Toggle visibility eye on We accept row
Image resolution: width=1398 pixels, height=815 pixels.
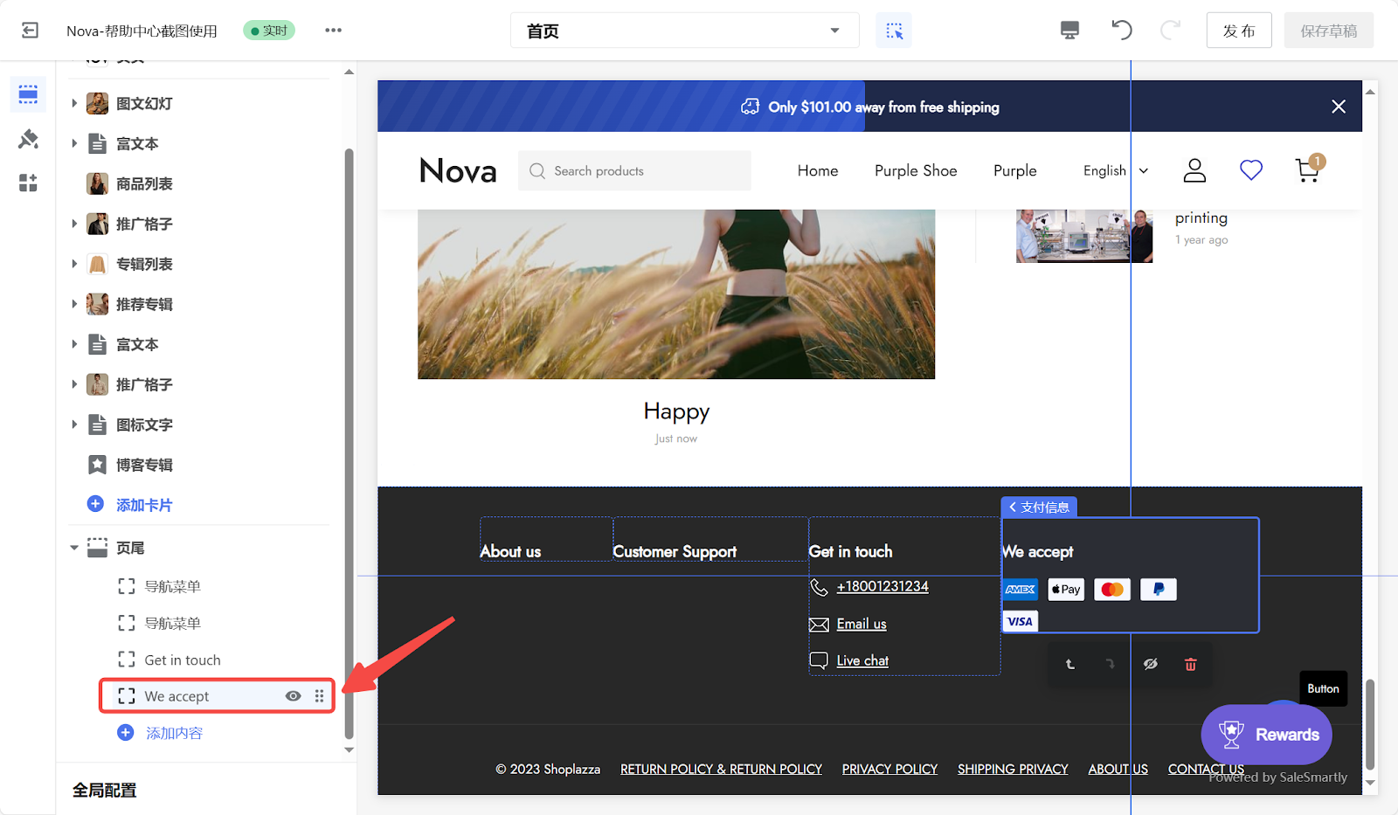point(294,696)
